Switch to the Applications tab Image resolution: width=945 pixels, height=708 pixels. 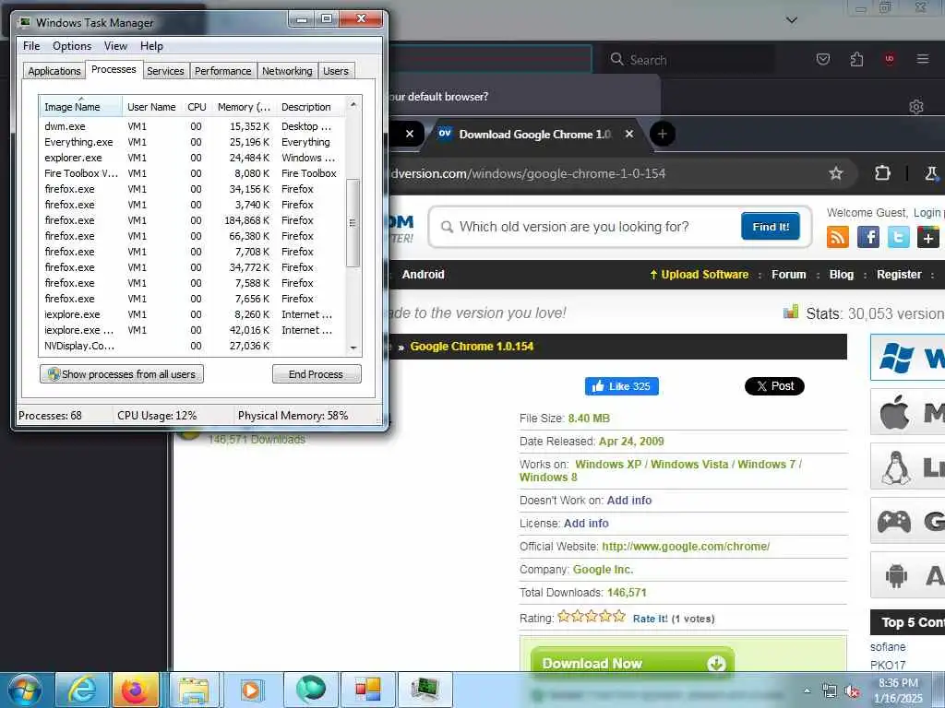(x=54, y=70)
